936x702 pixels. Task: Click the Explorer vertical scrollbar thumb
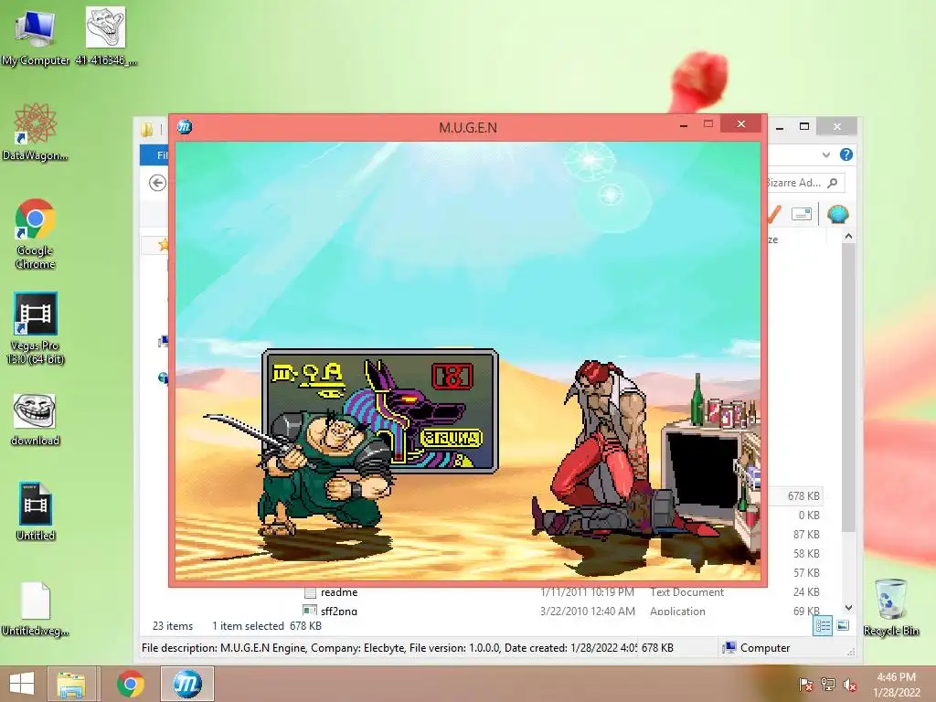[848, 387]
